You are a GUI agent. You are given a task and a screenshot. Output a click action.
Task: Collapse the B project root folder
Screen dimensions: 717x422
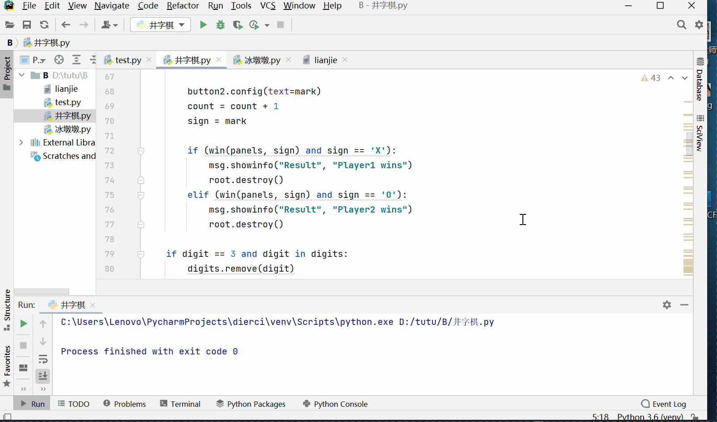(x=21, y=75)
